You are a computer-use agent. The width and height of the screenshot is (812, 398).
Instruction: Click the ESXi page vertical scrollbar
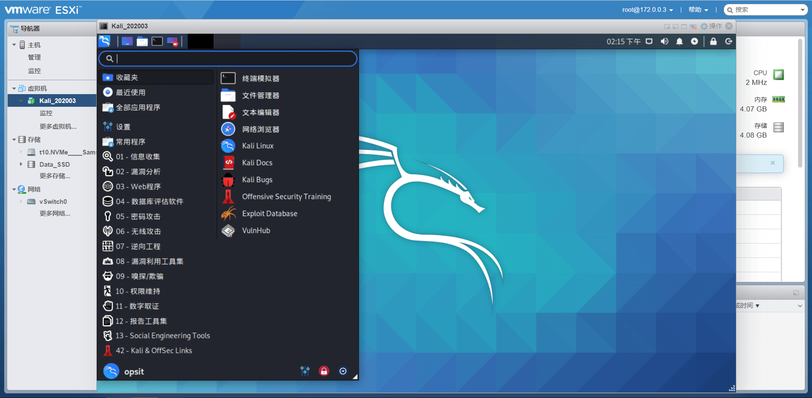point(800,103)
